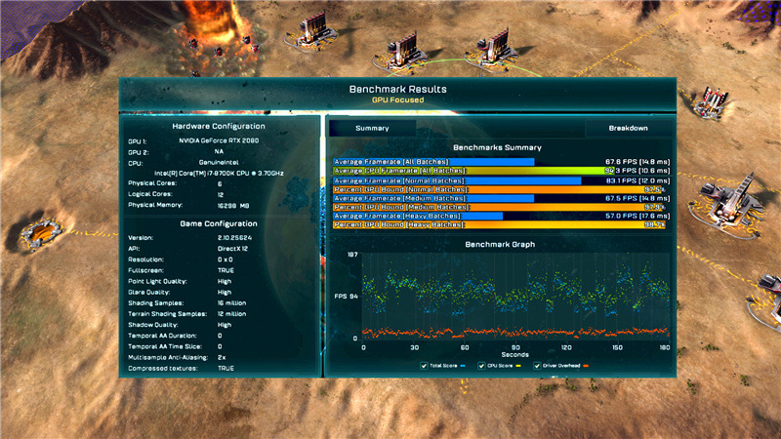Uncheck the Total Score checkbox
The width and height of the screenshot is (781, 439).
point(424,366)
